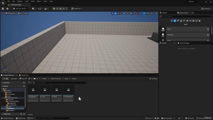Open the quick add content dropdown
This screenshot has width=213, height=120.
point(34,9)
